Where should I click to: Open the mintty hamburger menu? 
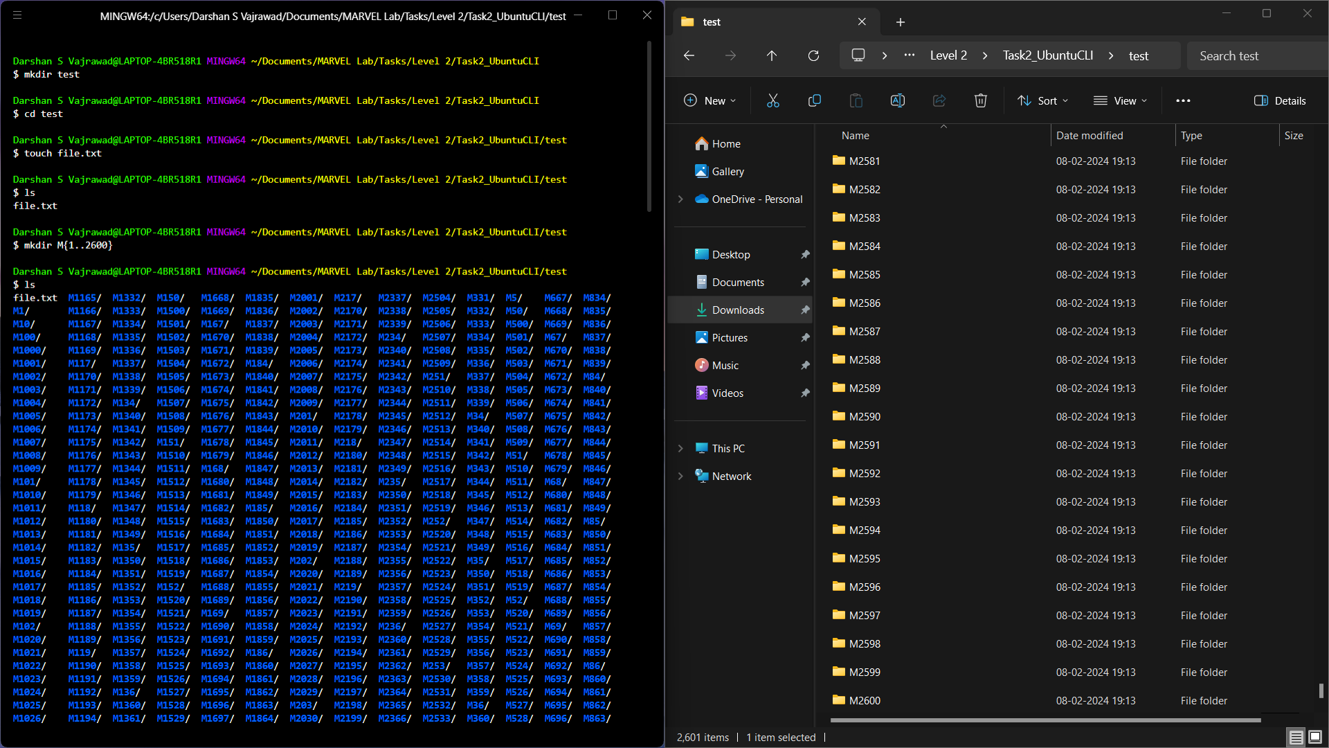(17, 15)
